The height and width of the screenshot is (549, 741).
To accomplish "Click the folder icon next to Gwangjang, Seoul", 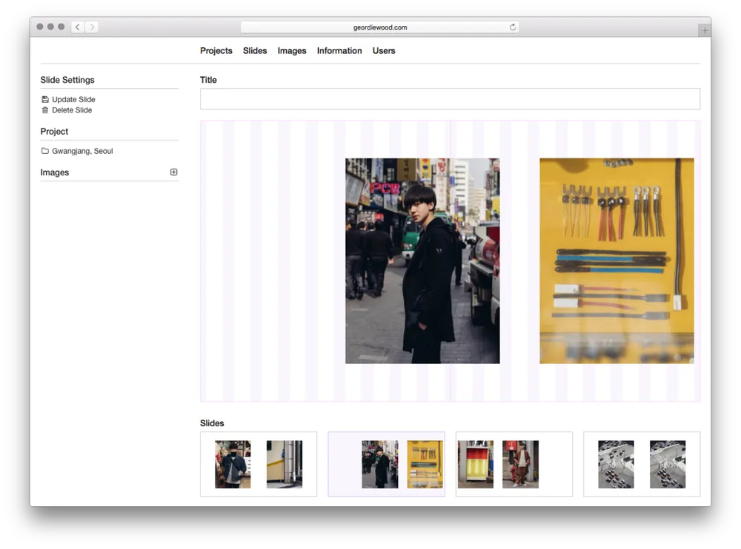I will coord(45,151).
